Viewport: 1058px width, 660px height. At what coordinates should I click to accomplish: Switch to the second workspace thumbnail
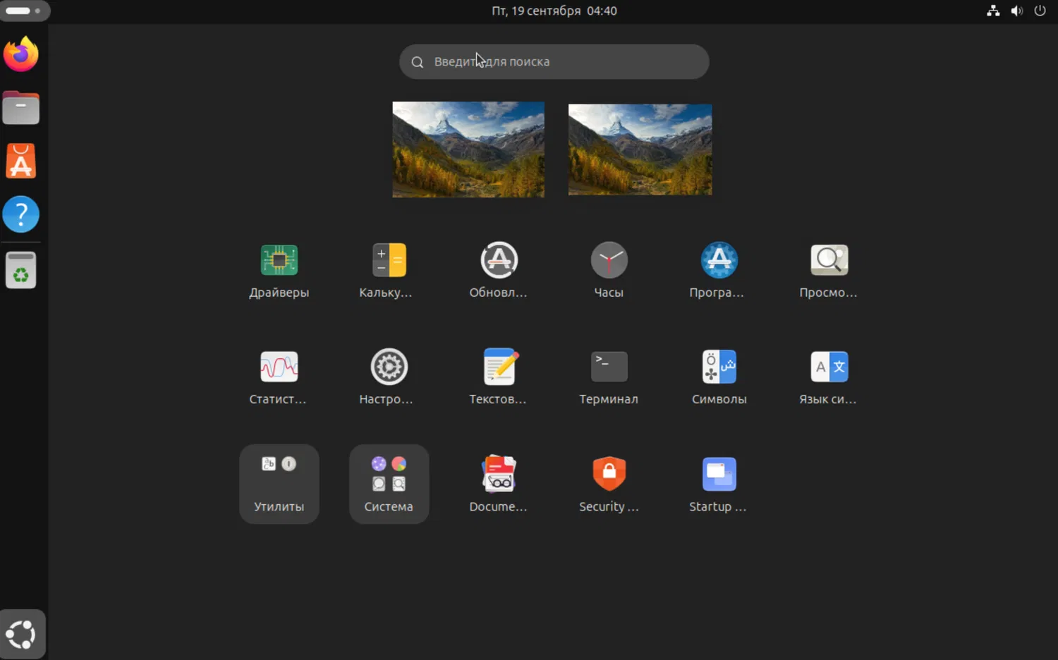point(640,149)
